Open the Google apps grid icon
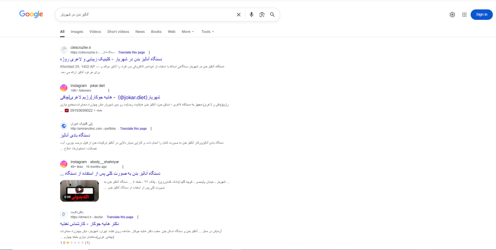496x250 pixels. (x=465, y=15)
